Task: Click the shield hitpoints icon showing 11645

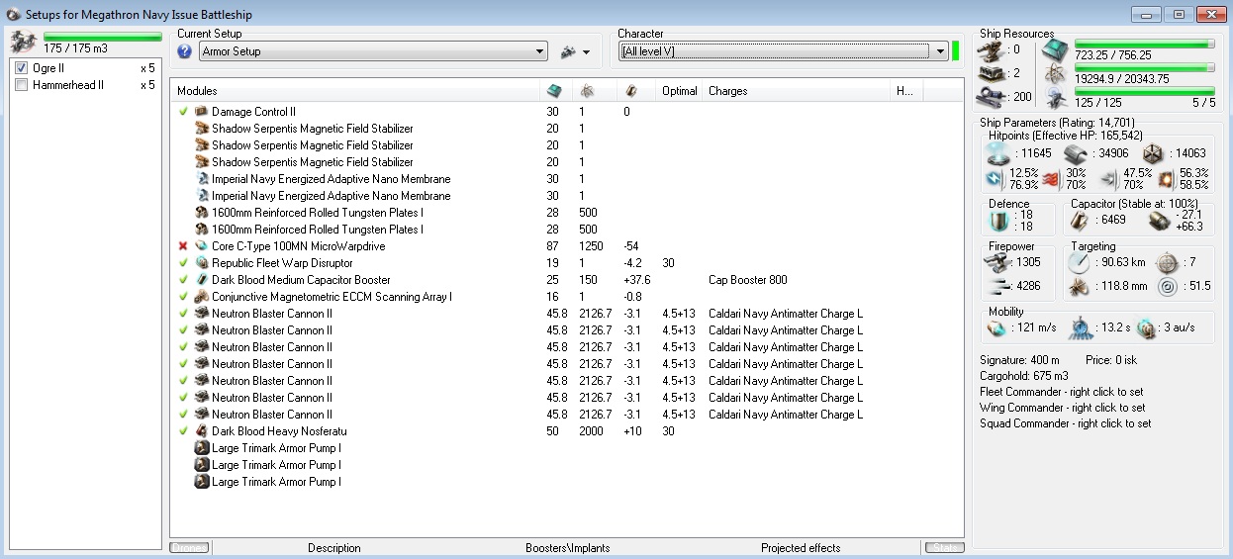Action: 998,153
